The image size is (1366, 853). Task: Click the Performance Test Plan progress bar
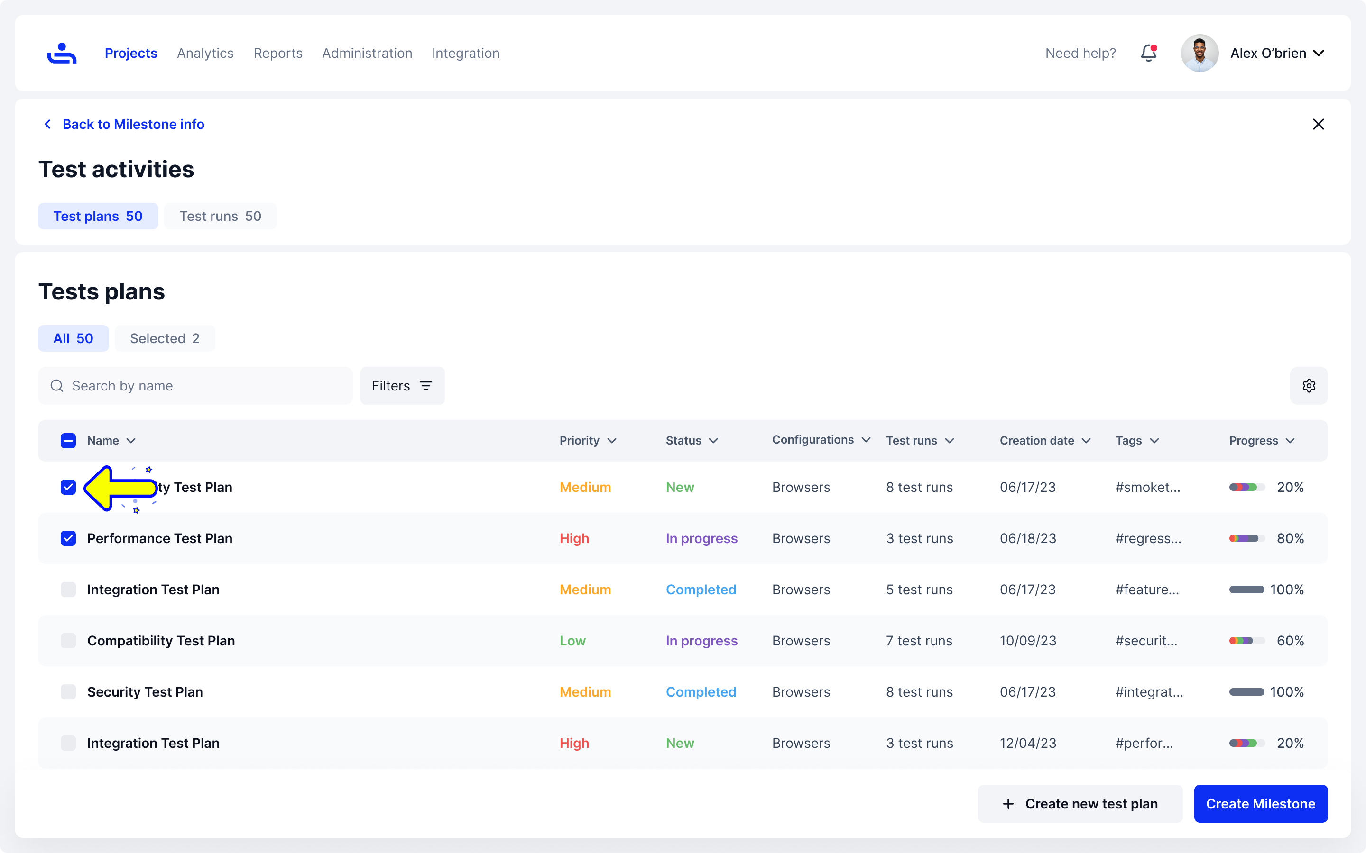[x=1246, y=538]
